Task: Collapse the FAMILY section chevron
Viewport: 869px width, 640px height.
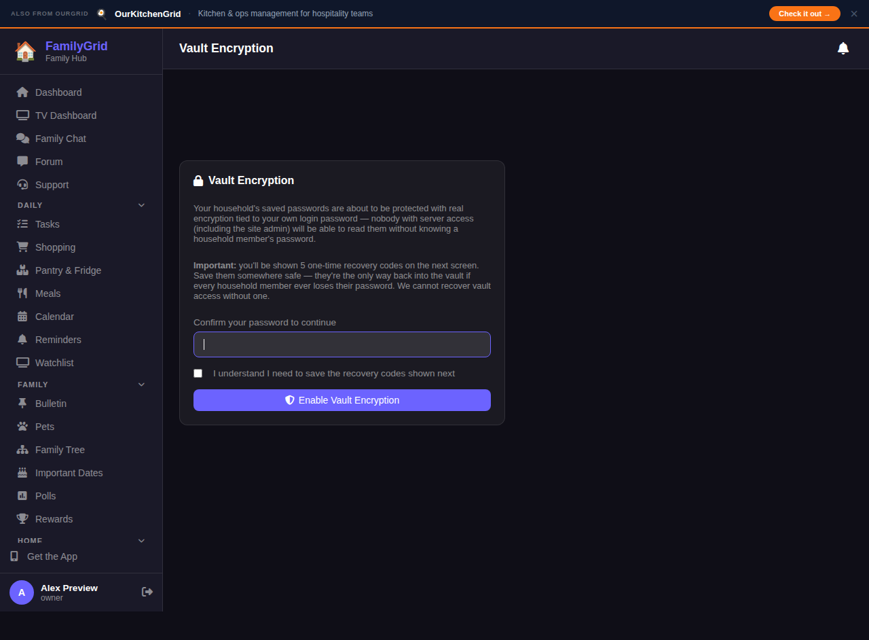Action: [141, 385]
